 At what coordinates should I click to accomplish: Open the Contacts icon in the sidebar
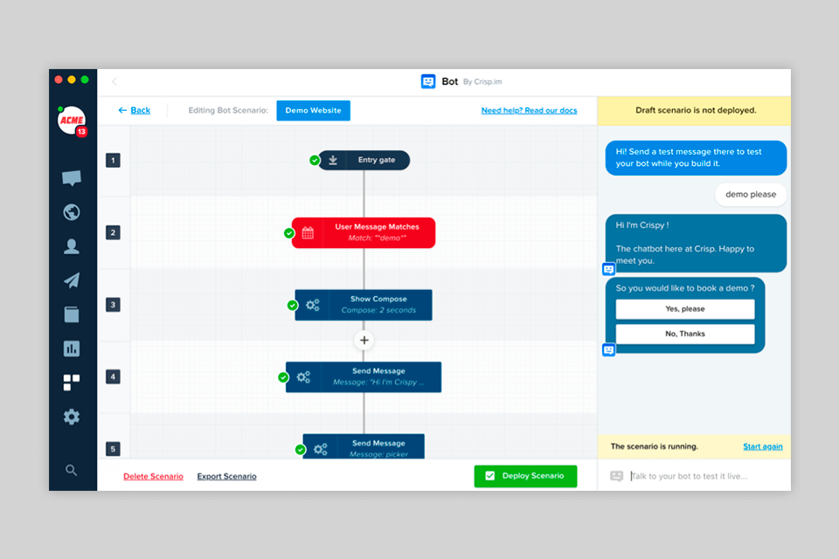72,246
